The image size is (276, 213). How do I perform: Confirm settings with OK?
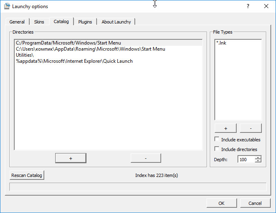(x=222, y=203)
